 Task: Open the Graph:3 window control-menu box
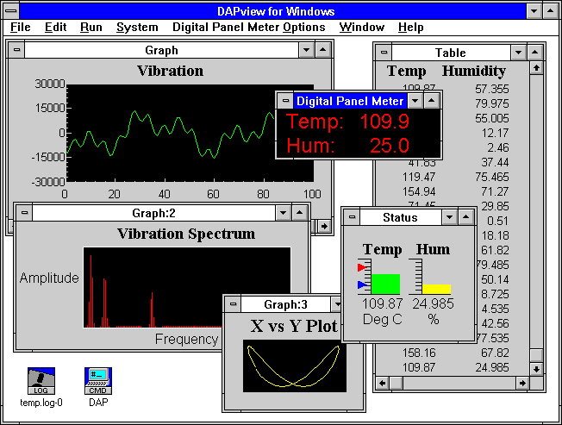point(232,304)
